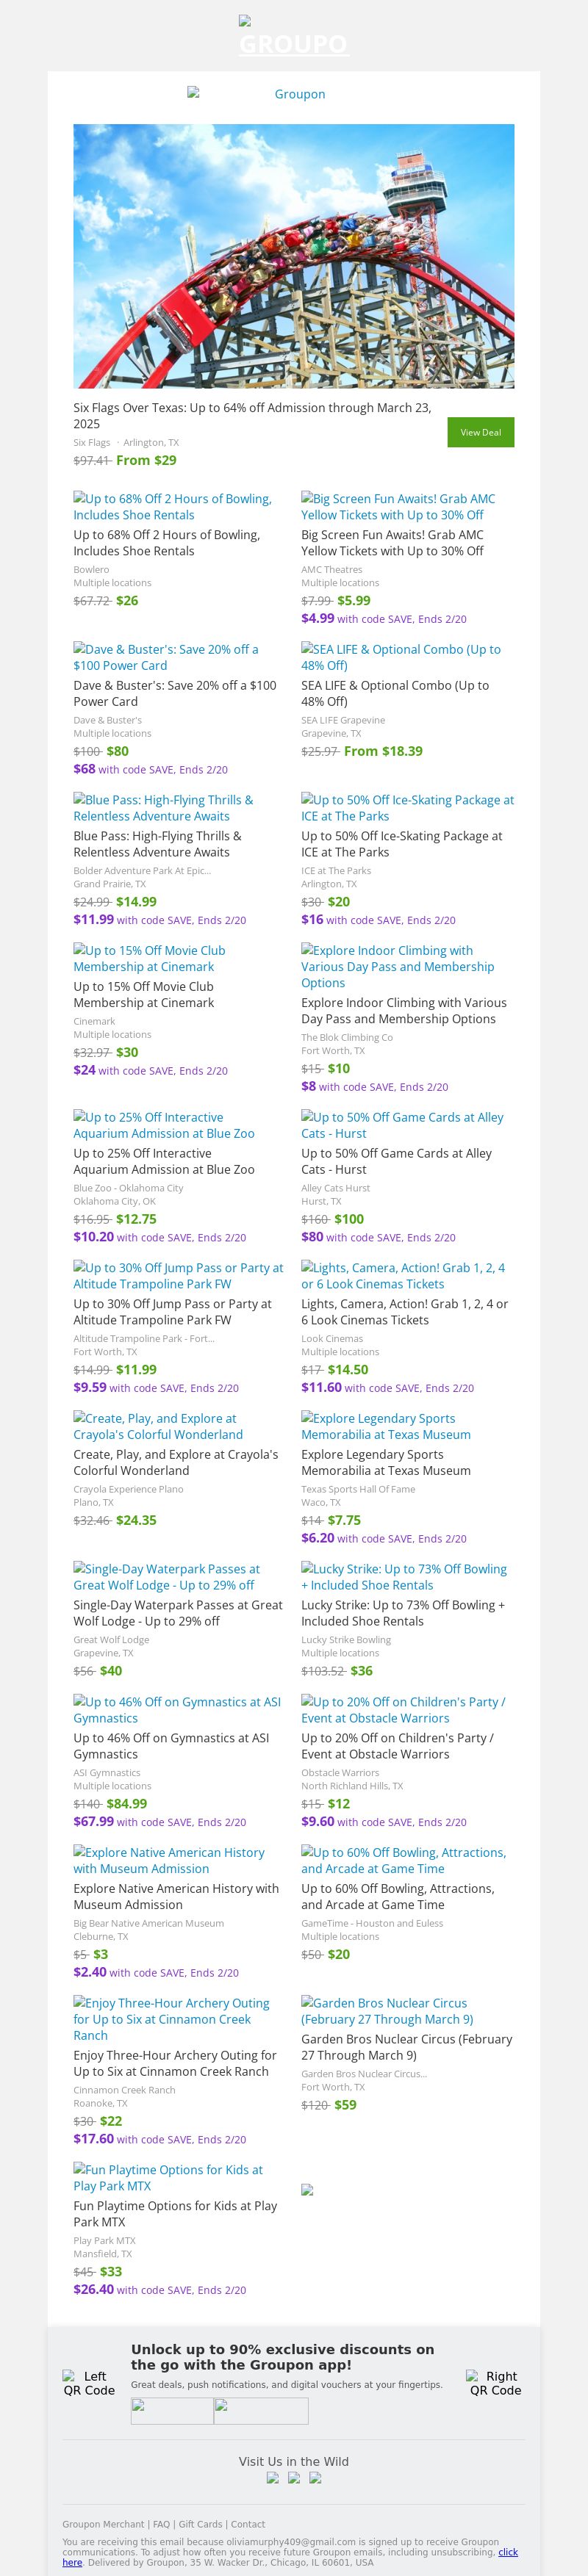Click the Right QR Code image
The height and width of the screenshot is (2576, 588).
pos(495,2383)
